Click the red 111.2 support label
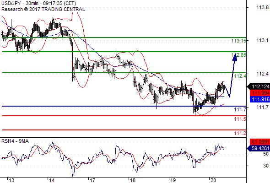 (240, 133)
